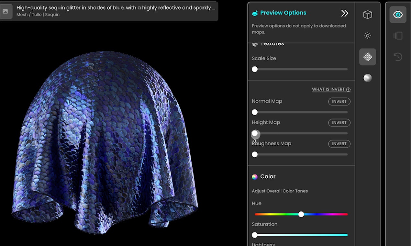Screen dimensions: 411x246
Task: Click the Preview Options layers icon
Action: 255,13
